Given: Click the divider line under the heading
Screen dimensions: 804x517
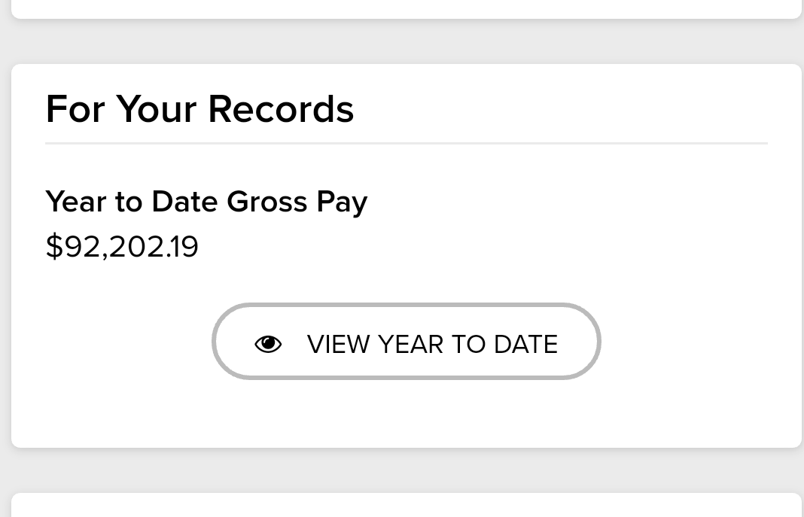Looking at the screenshot, I should tap(407, 143).
